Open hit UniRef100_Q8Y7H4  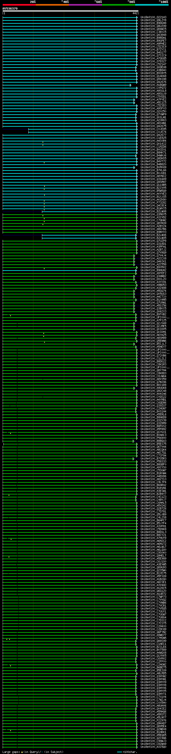point(153,370)
